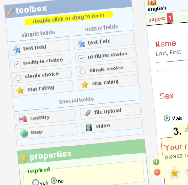Click the Name text input box
This screenshot has height=185, width=188.
pos(172,65)
